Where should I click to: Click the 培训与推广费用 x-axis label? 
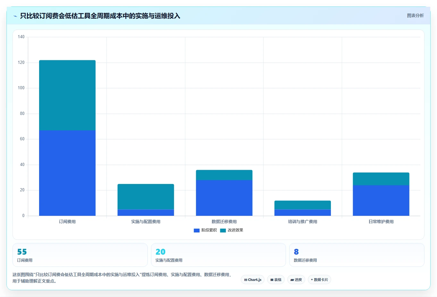coord(303,222)
